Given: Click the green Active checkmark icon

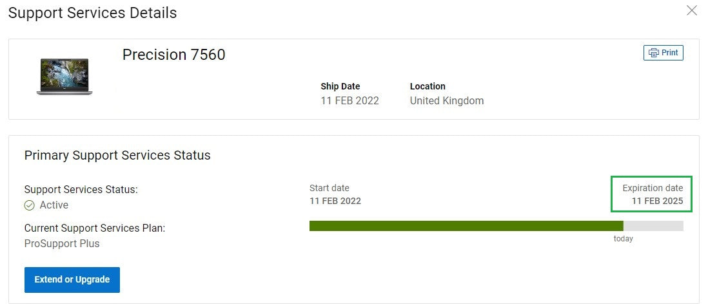Looking at the screenshot, I should (x=30, y=205).
